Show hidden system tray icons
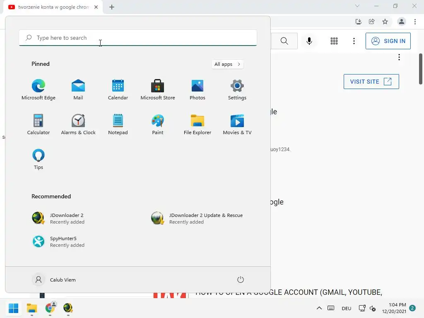Image resolution: width=424 pixels, height=318 pixels. click(319, 308)
